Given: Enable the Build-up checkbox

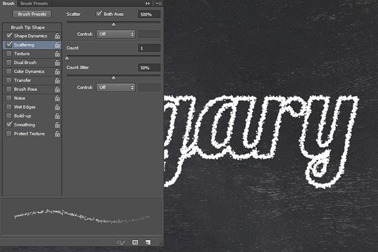Looking at the screenshot, I should [x=9, y=116].
